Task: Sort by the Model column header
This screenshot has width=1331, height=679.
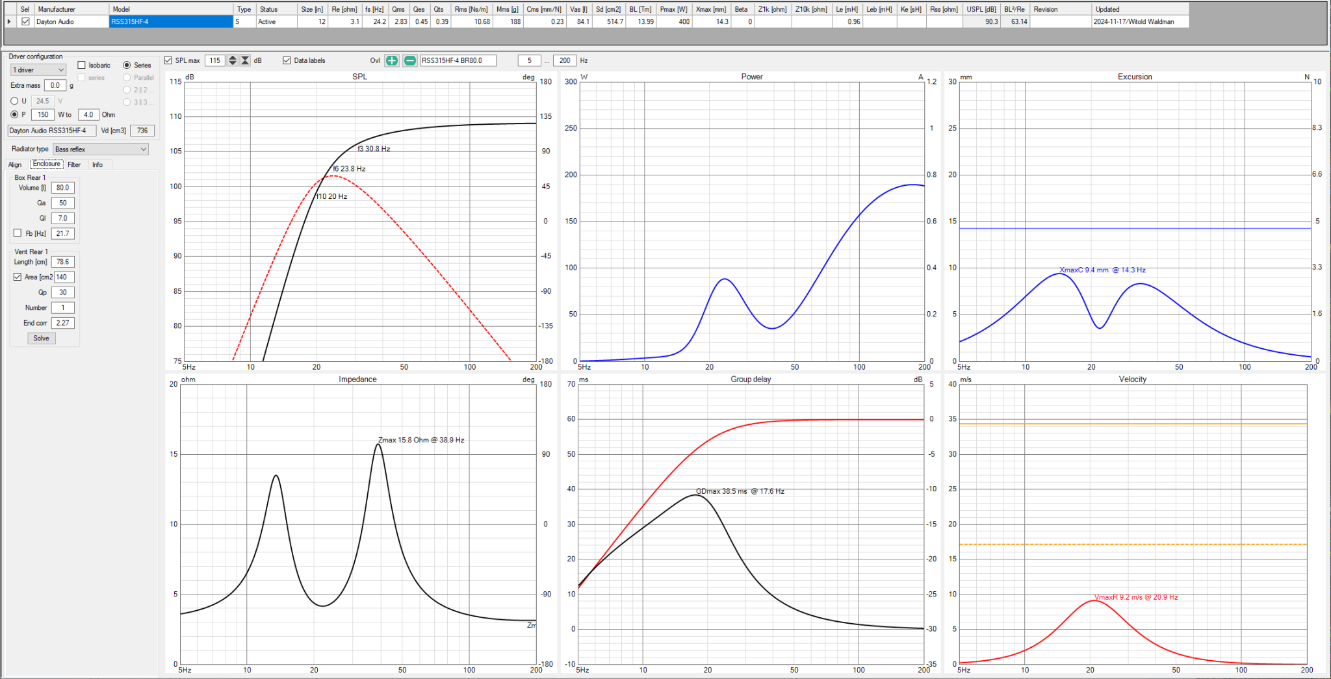Action: point(171,9)
